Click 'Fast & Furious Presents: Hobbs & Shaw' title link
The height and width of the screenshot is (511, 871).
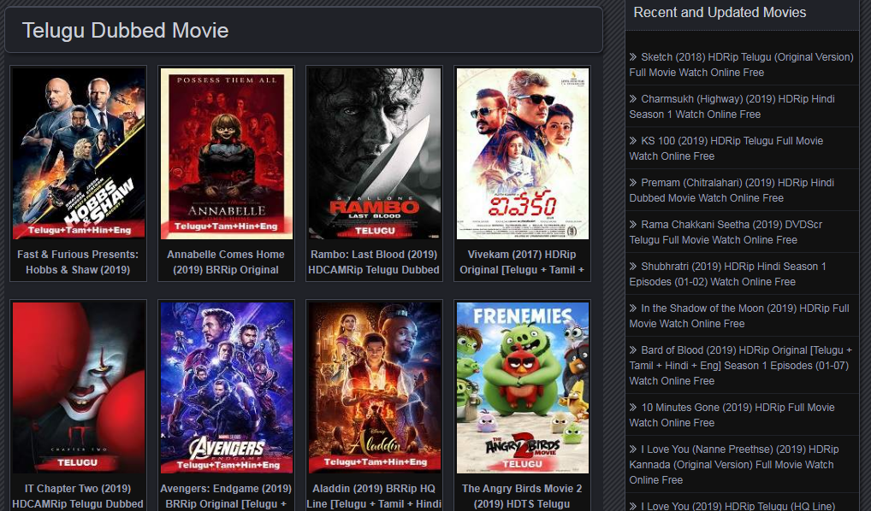click(78, 261)
